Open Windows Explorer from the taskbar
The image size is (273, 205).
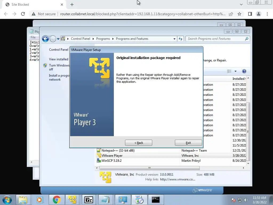coord(23,200)
